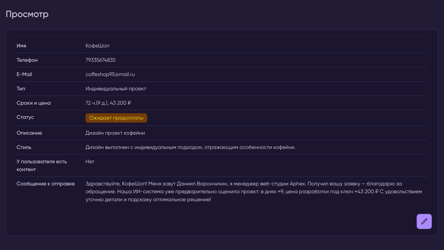The width and height of the screenshot is (444, 250).
Task: Click the message text starting 'Здравствуйте, КофеШоп!'
Action: coord(253,191)
